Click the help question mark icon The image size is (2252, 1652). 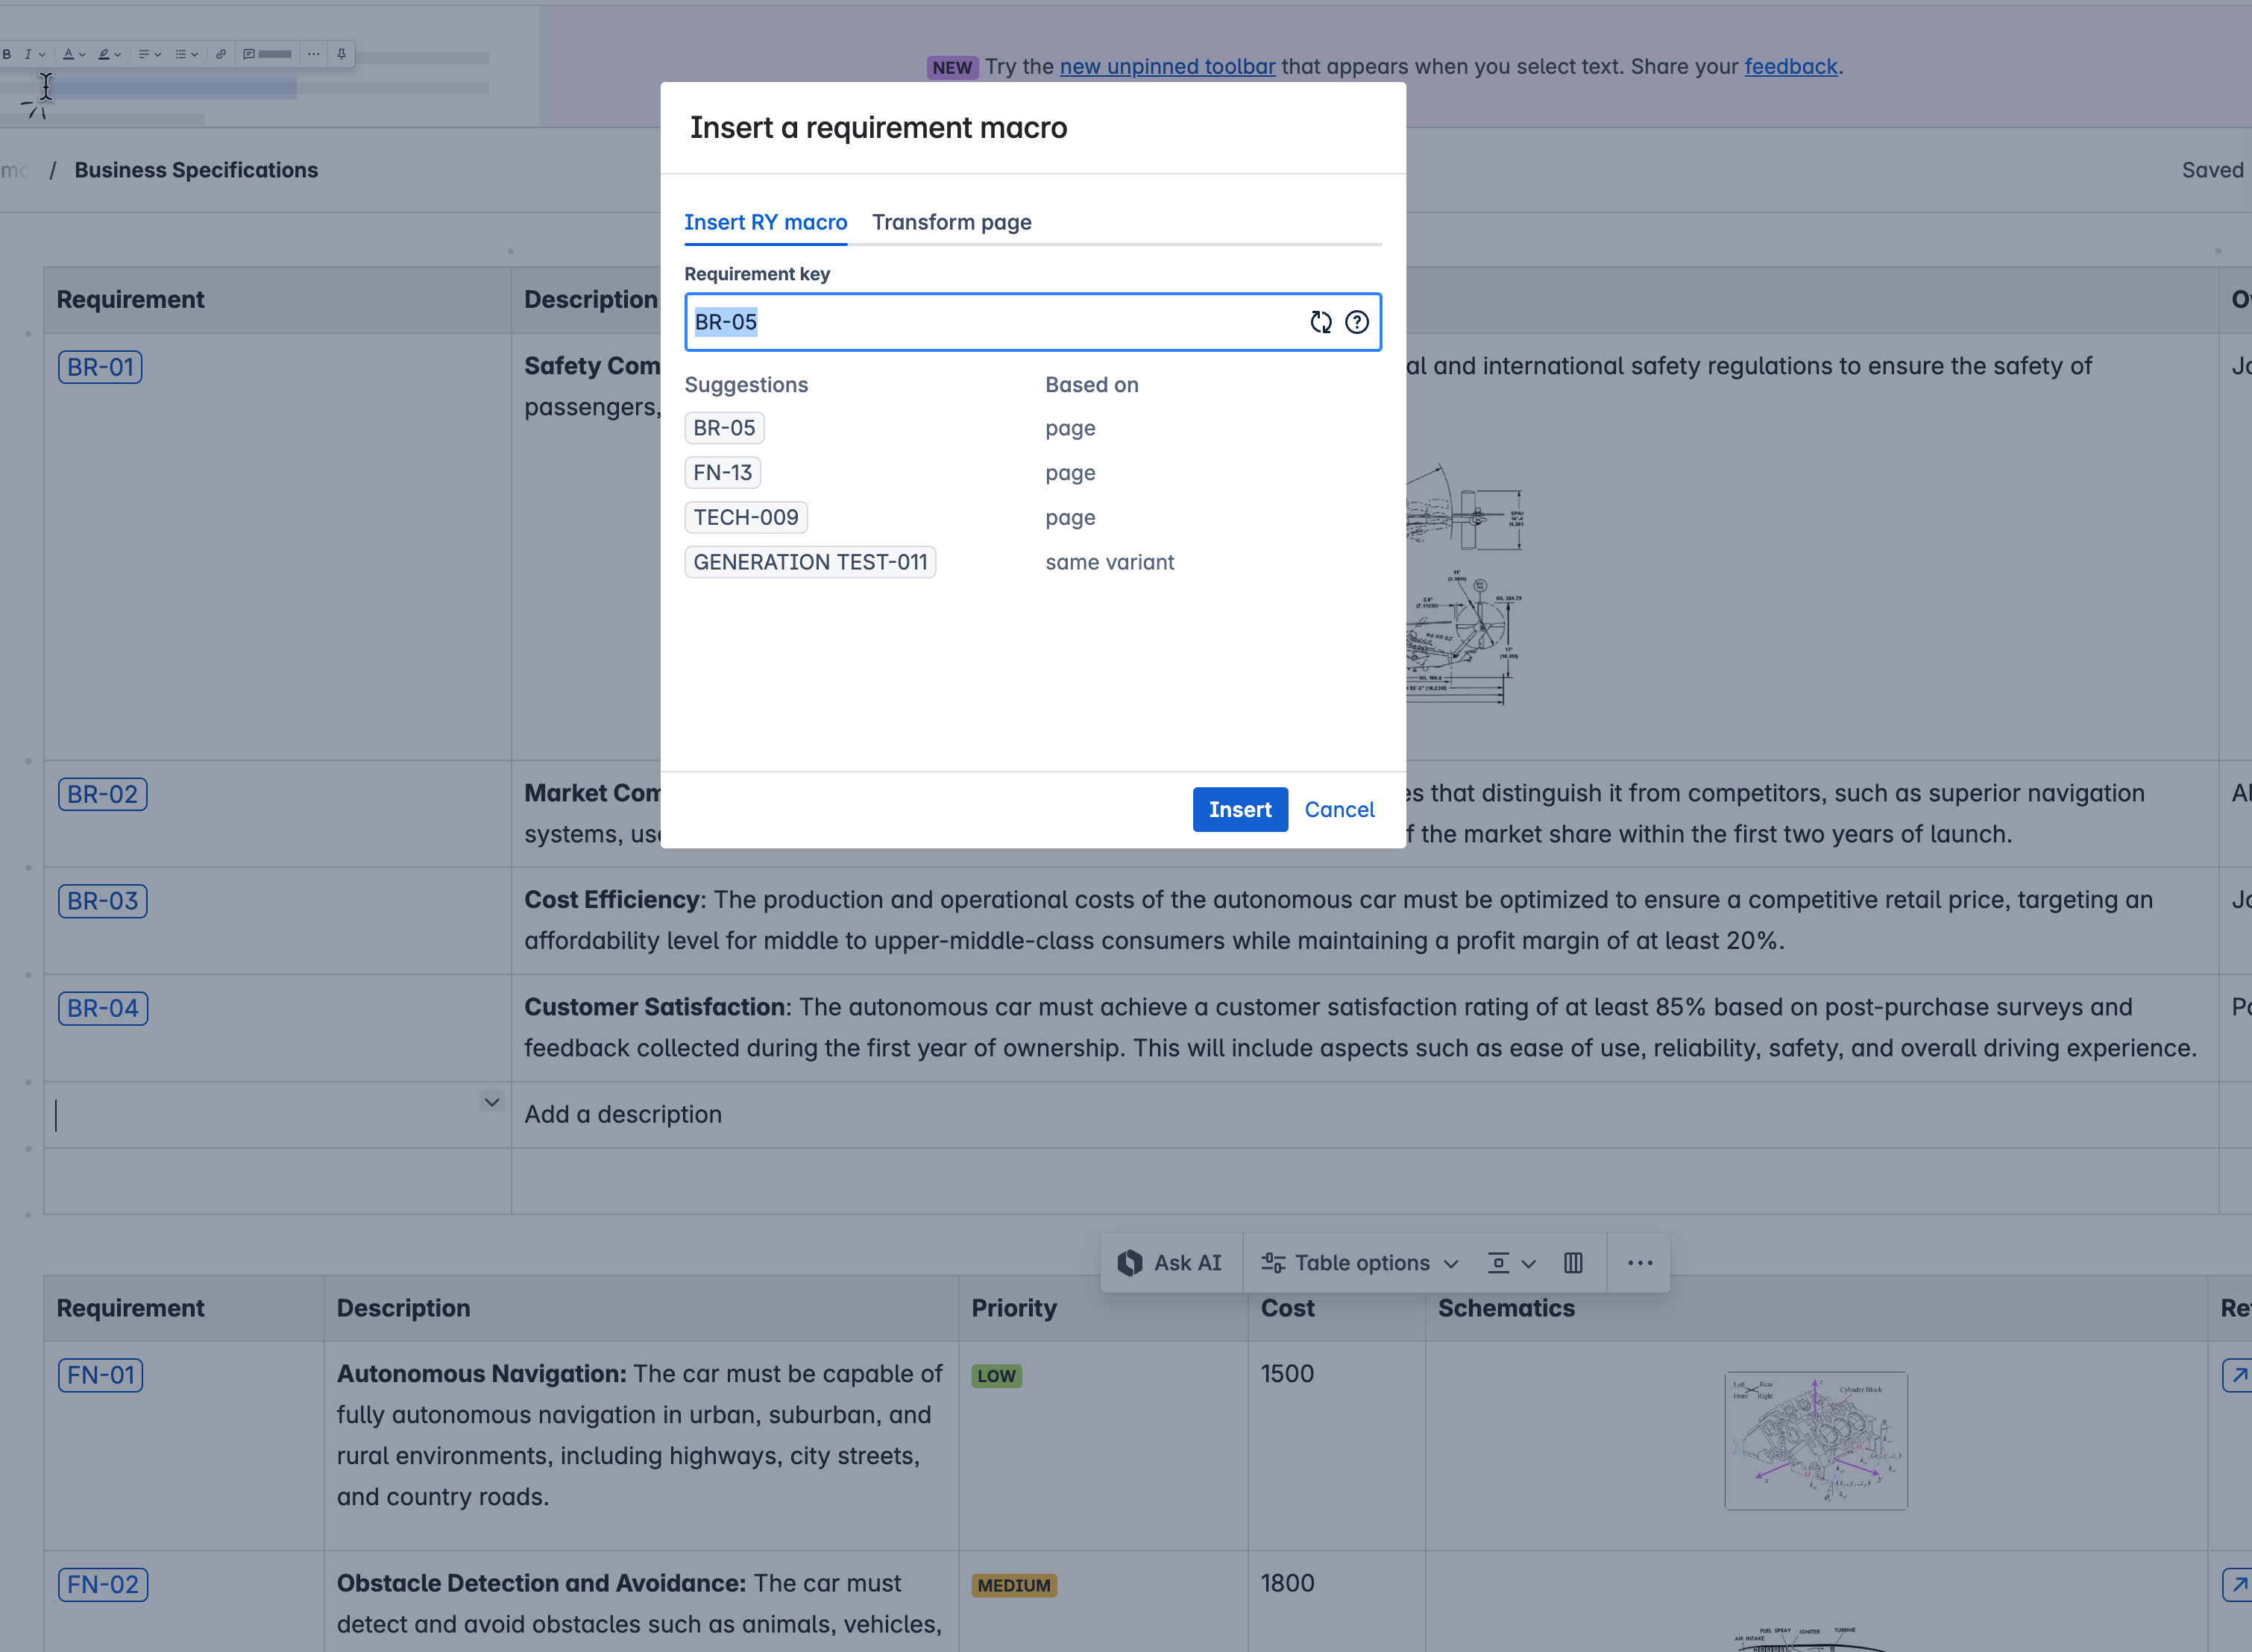(x=1356, y=322)
